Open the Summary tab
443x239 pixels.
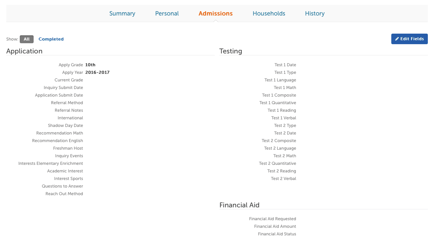point(122,14)
